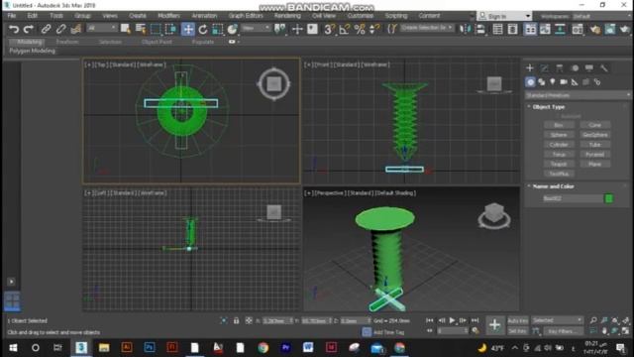Select the Unlink Selection tool
Screen dimensions: 634x357
click(x=60, y=29)
